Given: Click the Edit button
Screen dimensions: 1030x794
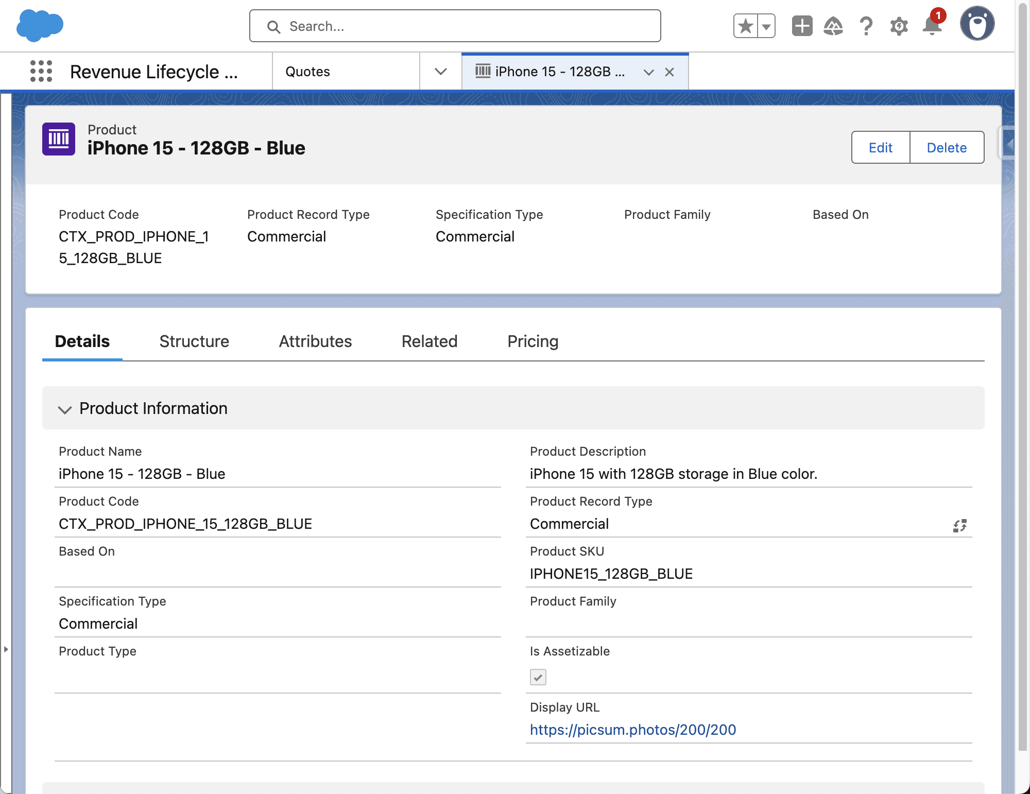Looking at the screenshot, I should [880, 148].
